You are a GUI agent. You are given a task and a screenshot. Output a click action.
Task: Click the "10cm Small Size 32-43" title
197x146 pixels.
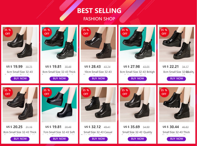[x=98, y=72]
